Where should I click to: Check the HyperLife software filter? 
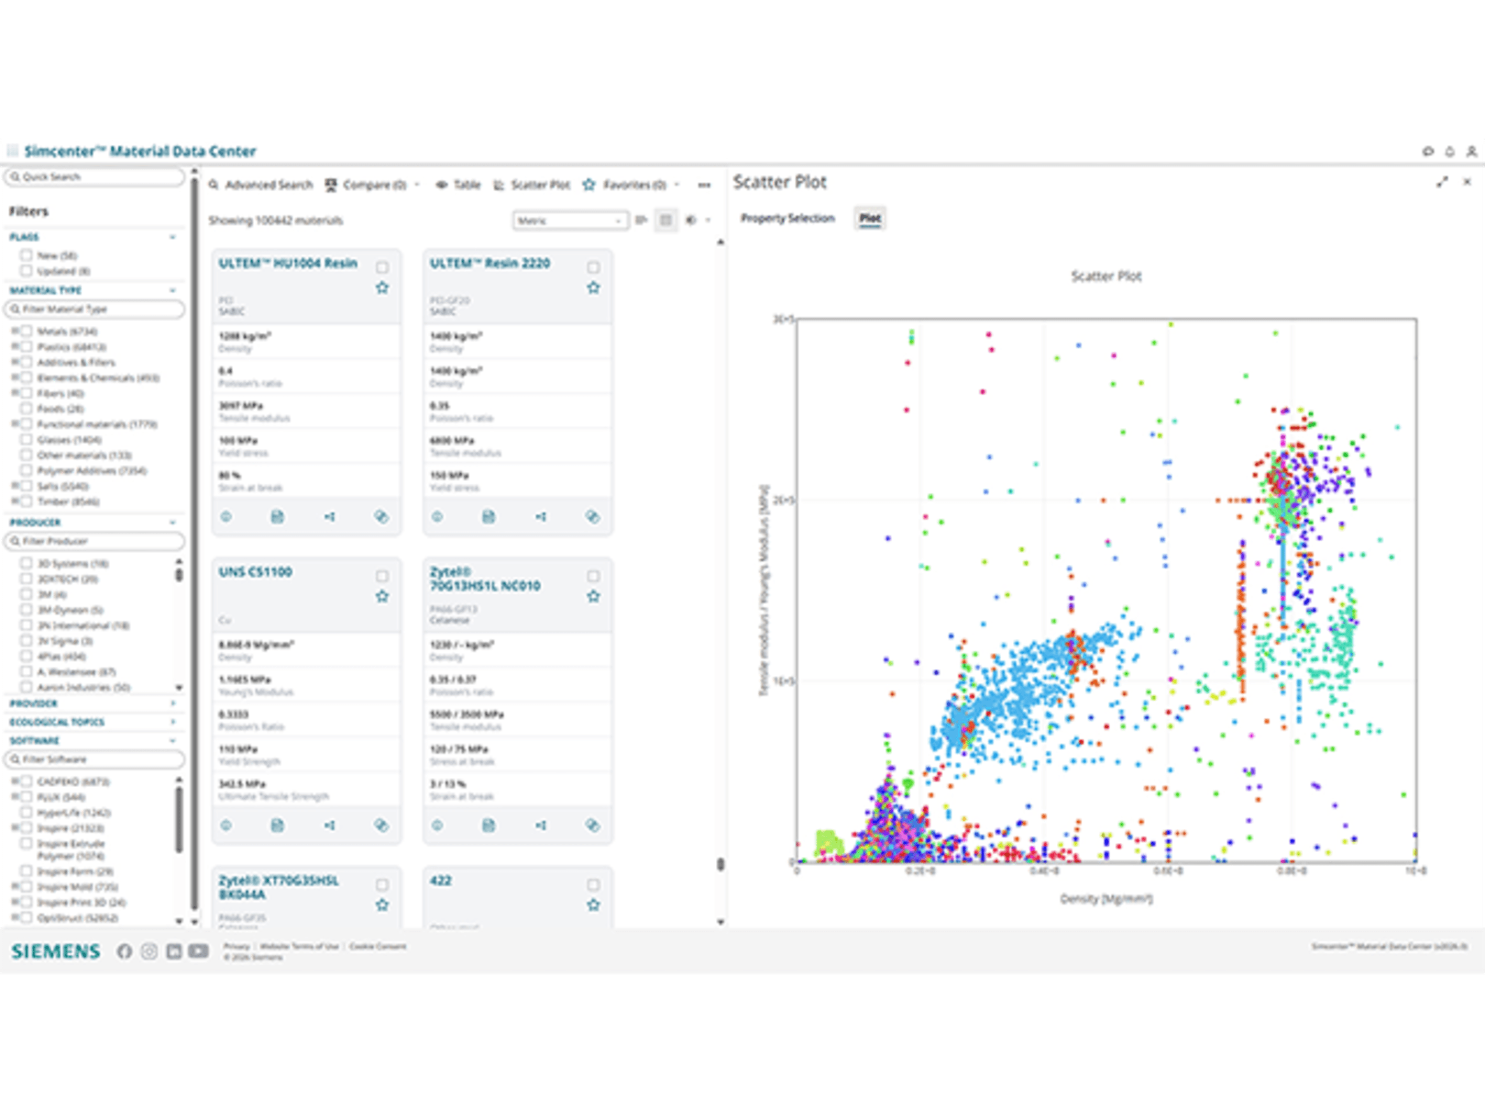tap(26, 812)
